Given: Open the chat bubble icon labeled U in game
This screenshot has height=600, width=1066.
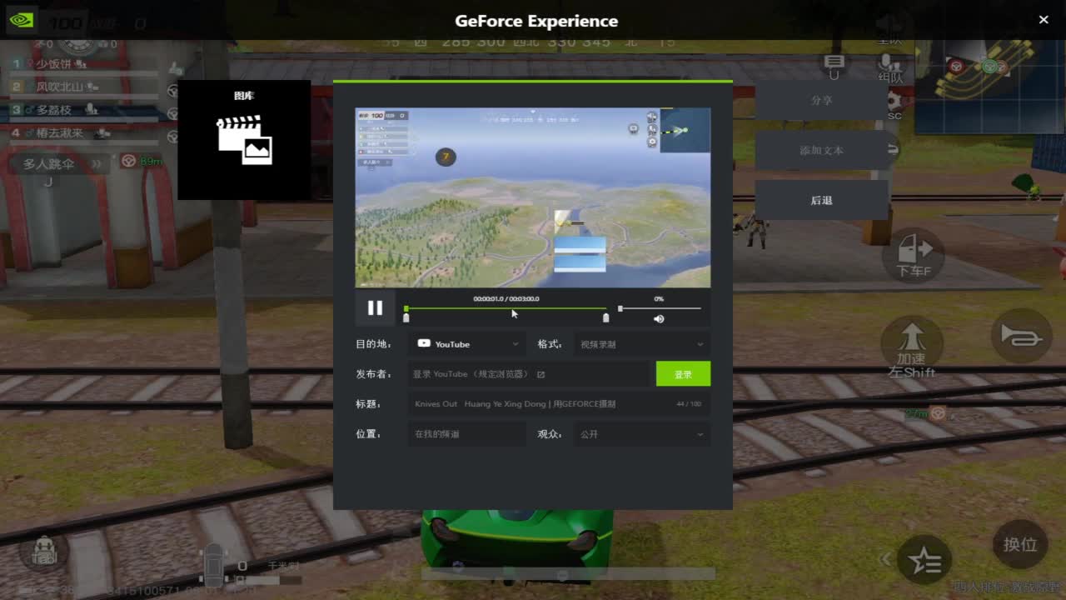Looking at the screenshot, I should (834, 65).
